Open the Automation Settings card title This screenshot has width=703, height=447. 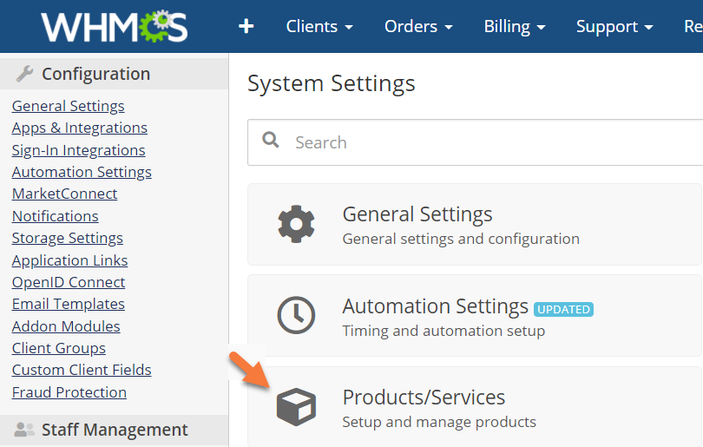click(435, 306)
